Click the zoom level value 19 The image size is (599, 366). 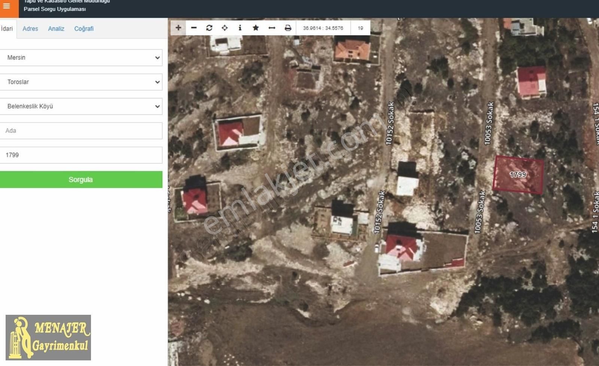(360, 28)
